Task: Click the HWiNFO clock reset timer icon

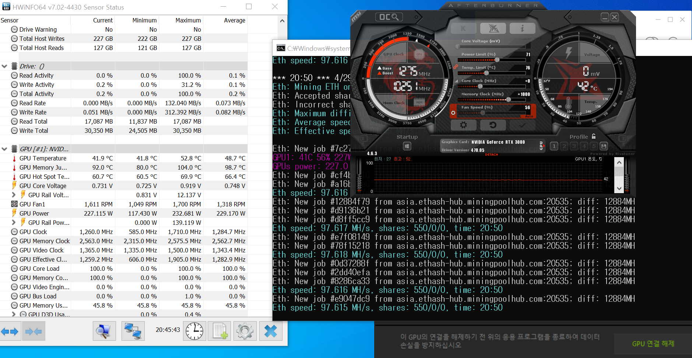Action: coord(194,331)
